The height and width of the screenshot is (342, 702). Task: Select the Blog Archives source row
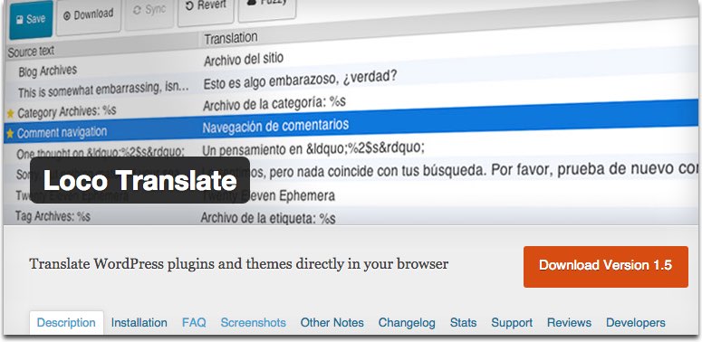(47, 71)
